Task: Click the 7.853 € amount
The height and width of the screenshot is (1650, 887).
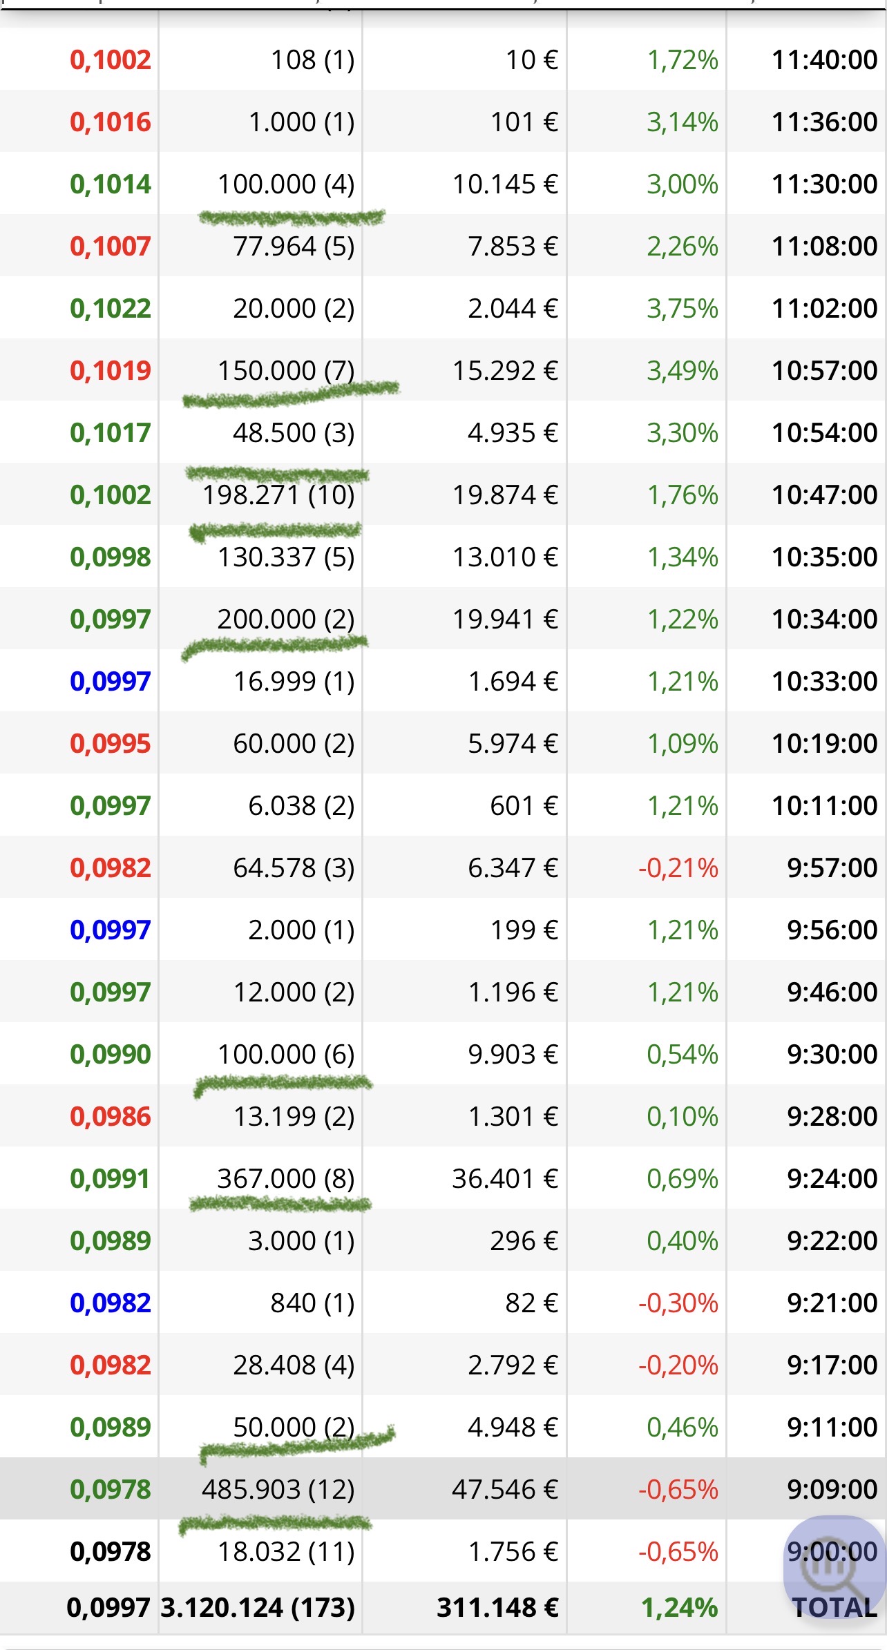Action: [513, 247]
